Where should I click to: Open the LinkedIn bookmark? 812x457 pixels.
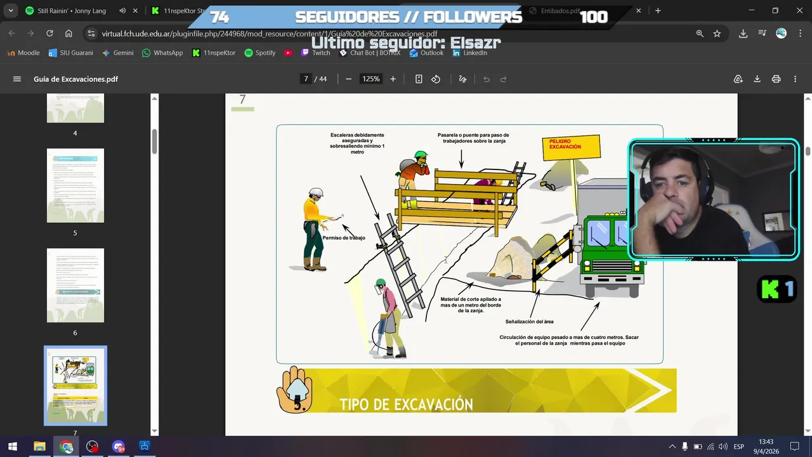pos(470,53)
